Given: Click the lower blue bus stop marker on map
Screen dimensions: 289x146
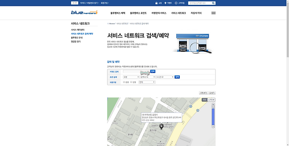Looking at the screenshot, I should pos(198,110).
